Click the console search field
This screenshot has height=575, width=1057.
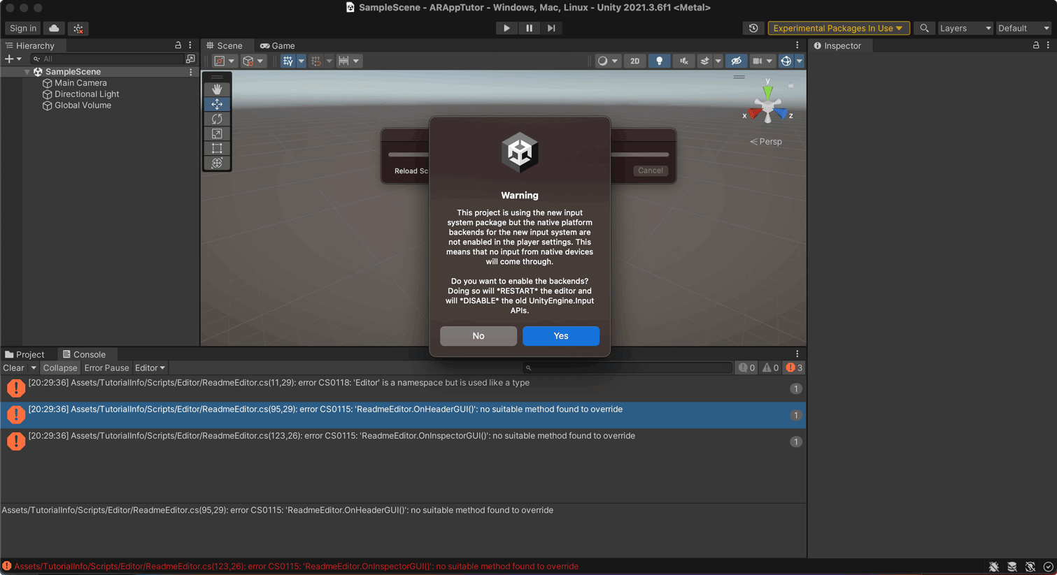pyautogui.click(x=627, y=367)
